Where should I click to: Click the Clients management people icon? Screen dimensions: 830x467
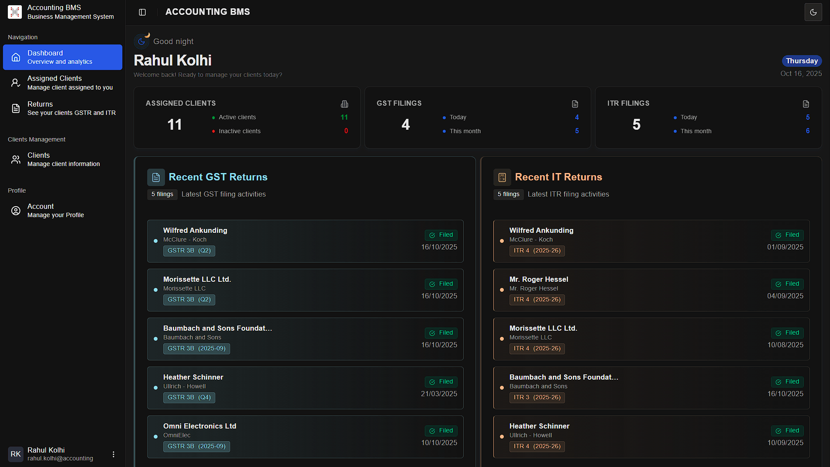(16, 159)
